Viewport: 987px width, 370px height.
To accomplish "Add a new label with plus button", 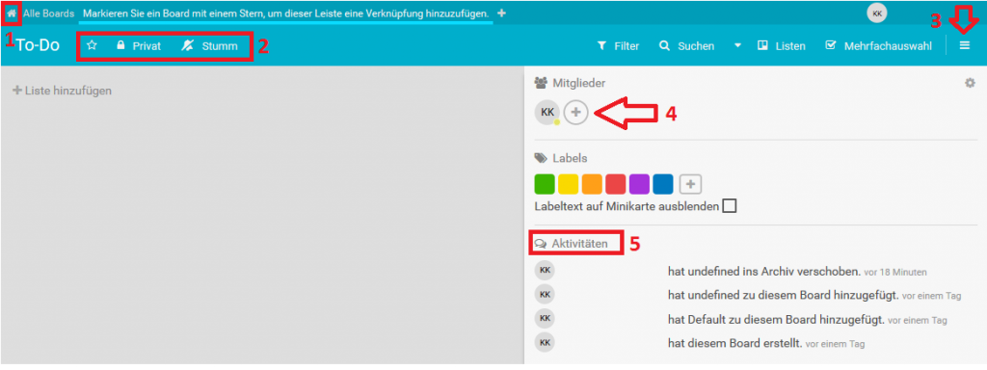I will 690,184.
